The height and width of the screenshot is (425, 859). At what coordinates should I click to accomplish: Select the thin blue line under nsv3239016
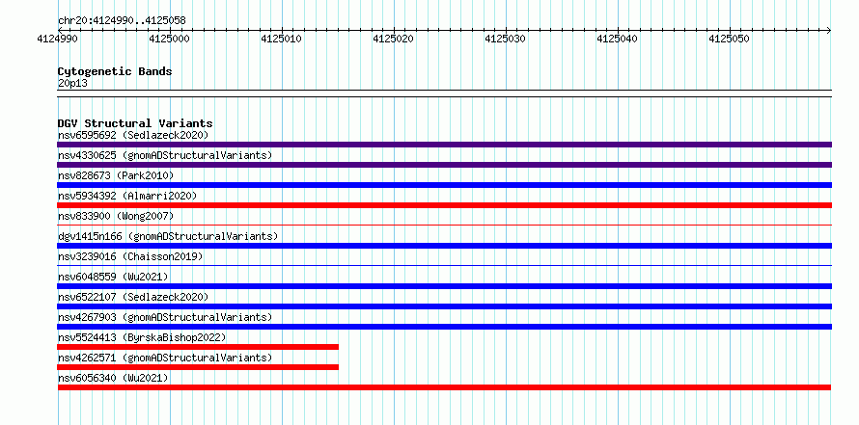point(444,265)
